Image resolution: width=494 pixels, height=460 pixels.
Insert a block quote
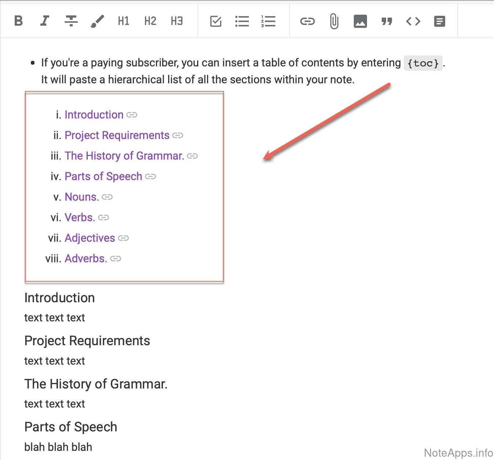386,21
